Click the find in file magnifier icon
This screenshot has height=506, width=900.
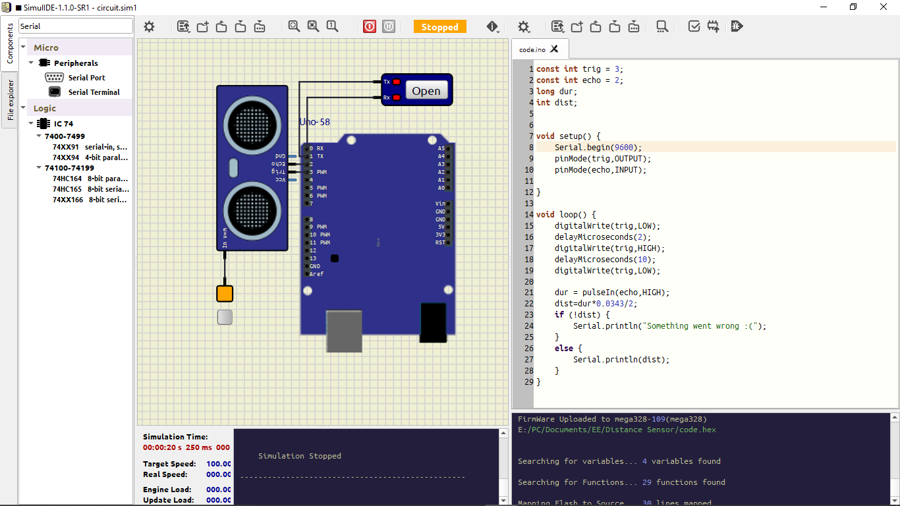pos(662,26)
